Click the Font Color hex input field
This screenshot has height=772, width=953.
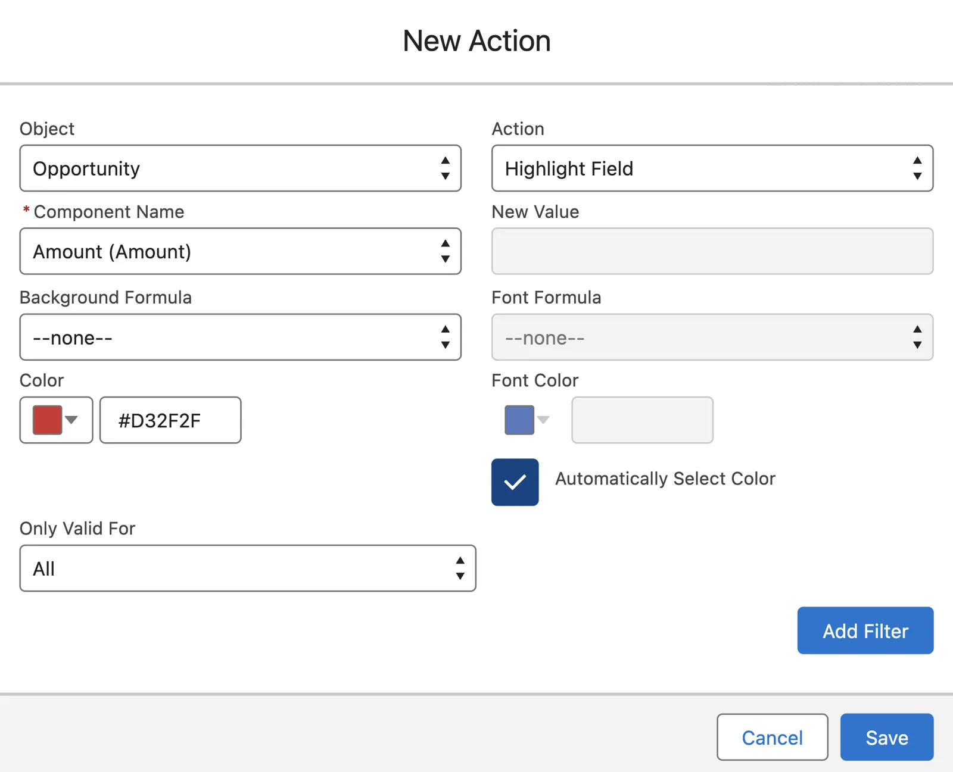pyautogui.click(x=642, y=420)
